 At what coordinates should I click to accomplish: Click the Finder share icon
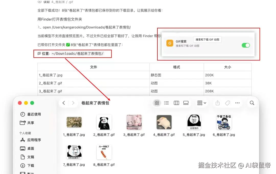pyautogui.click(x=217, y=103)
